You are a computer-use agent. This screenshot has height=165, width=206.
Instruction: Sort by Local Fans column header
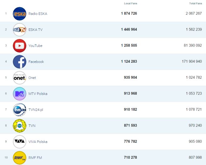pos(131,3)
